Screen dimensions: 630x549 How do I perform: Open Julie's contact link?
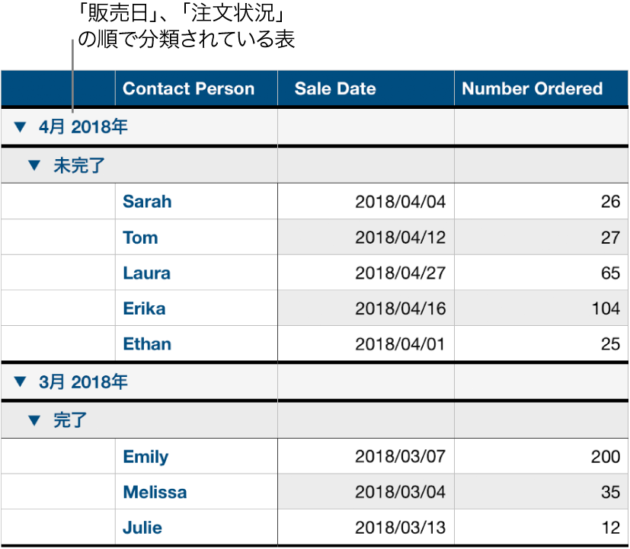point(142,527)
